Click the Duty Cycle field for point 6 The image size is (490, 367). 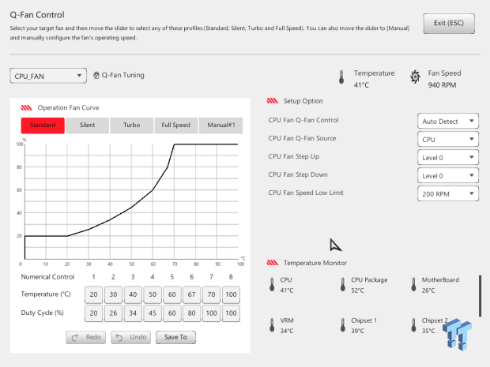[191, 313]
